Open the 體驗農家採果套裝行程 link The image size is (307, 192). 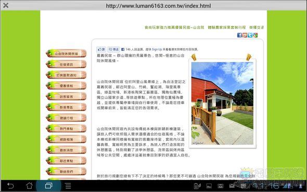pyautogui.click(x=227, y=28)
